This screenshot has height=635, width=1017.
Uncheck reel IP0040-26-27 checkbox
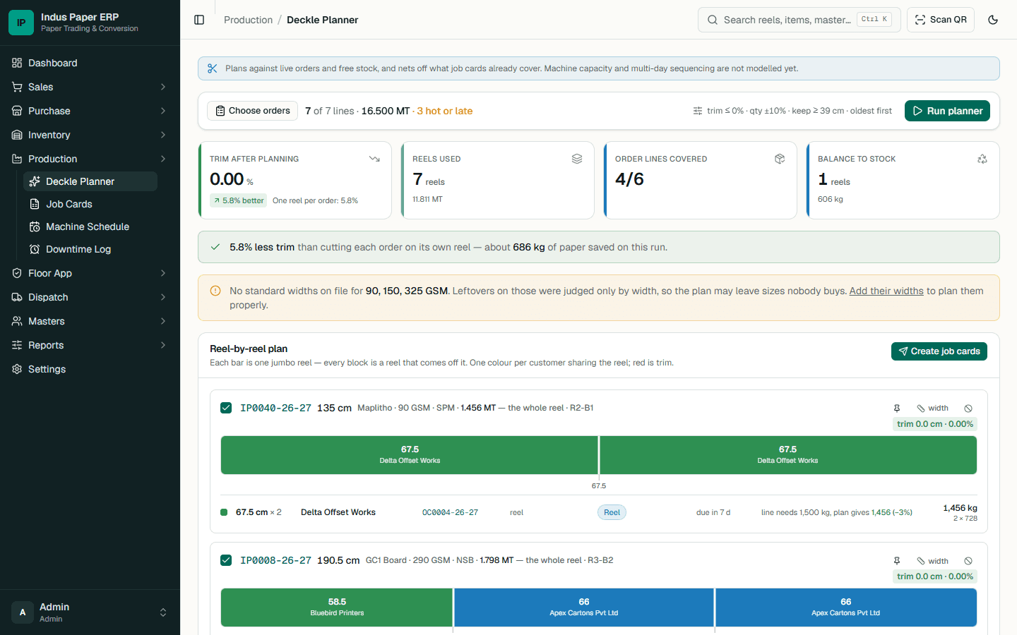[226, 408]
